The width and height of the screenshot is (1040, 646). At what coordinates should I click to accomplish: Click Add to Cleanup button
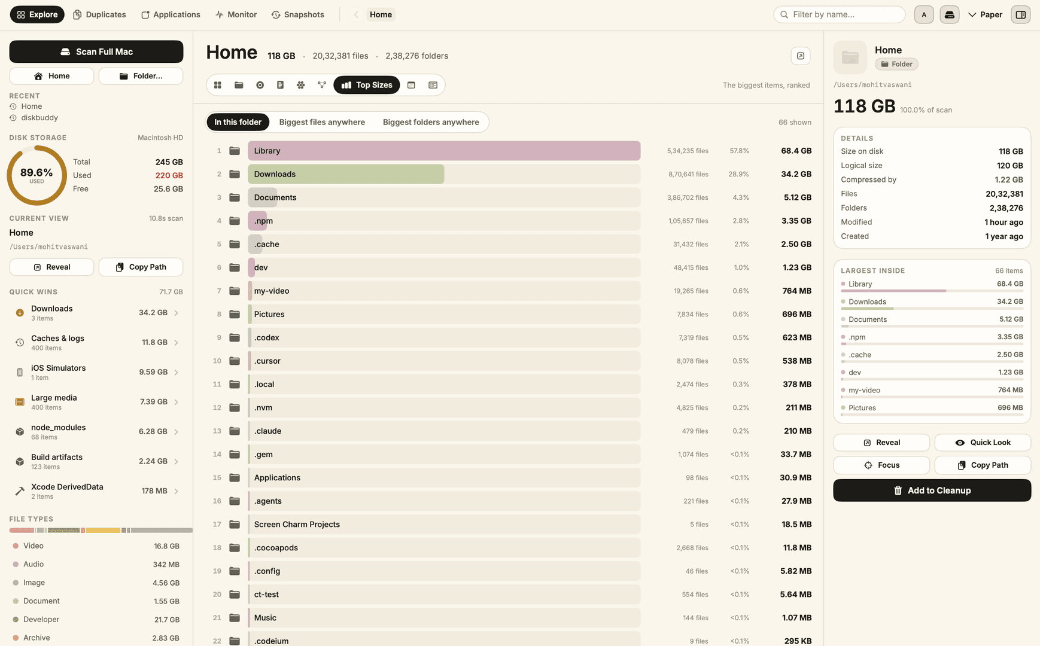pos(932,490)
